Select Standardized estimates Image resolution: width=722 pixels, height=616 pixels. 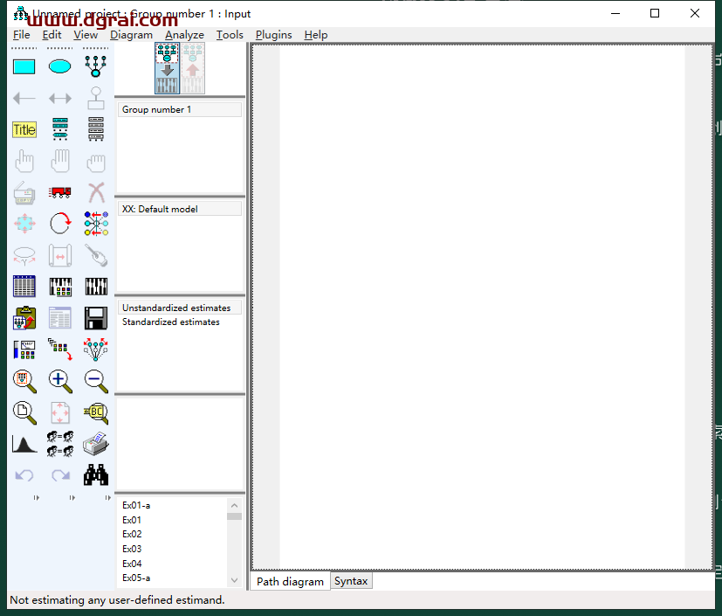point(171,322)
